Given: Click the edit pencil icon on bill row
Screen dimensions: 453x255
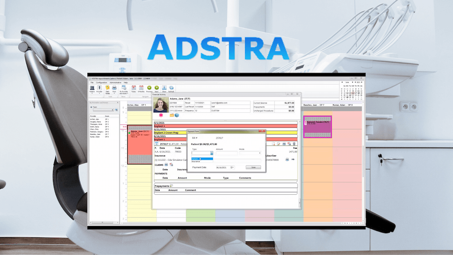Looking at the screenshot, I should 279,144.
